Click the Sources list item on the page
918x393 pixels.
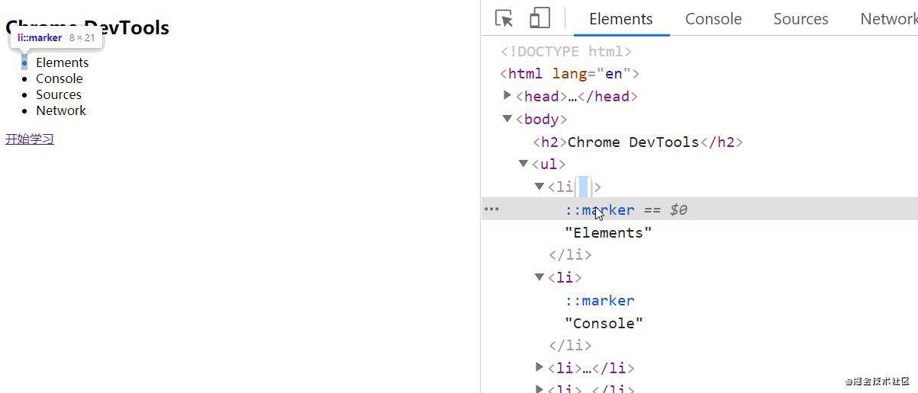59,94
